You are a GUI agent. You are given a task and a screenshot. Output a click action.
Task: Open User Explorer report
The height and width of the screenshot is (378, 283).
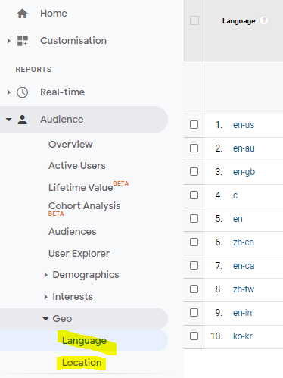point(79,254)
